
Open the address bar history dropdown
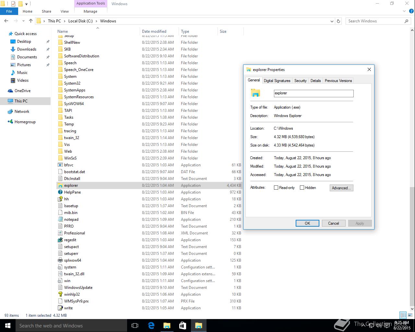pos(332,21)
